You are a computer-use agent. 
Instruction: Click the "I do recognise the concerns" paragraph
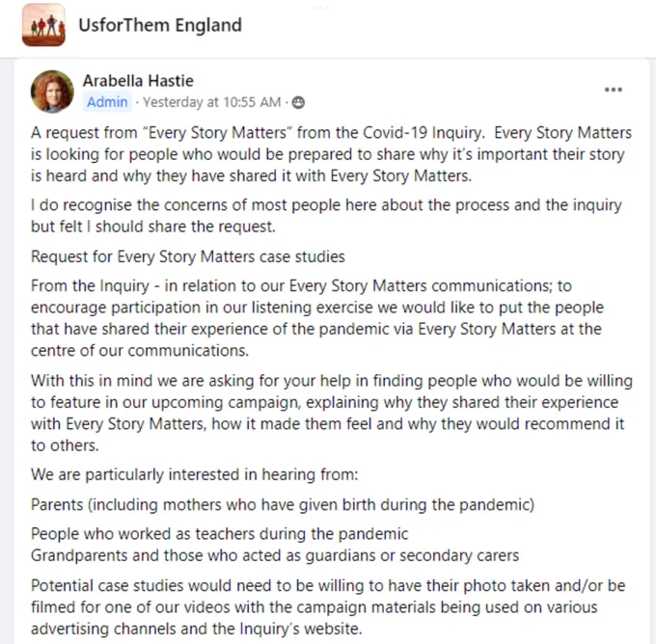[326, 216]
